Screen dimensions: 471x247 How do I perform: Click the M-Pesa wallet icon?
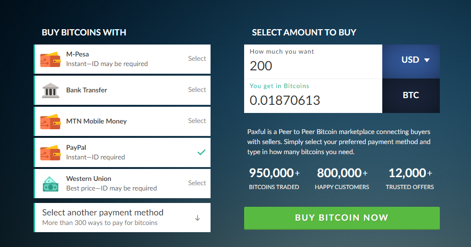[x=50, y=59]
